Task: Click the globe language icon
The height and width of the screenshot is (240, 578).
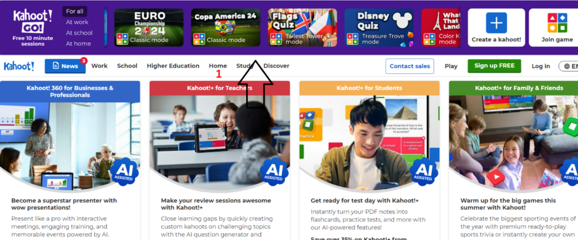Action: [x=567, y=66]
